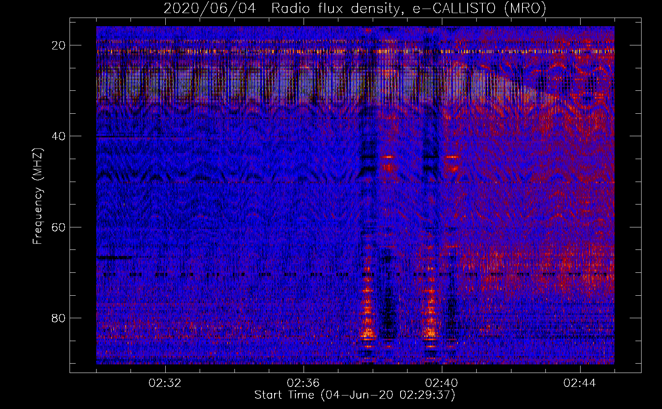This screenshot has height=409, width=662.
Task: Click the 40 MHz frequency tick label
Action: tap(59, 136)
